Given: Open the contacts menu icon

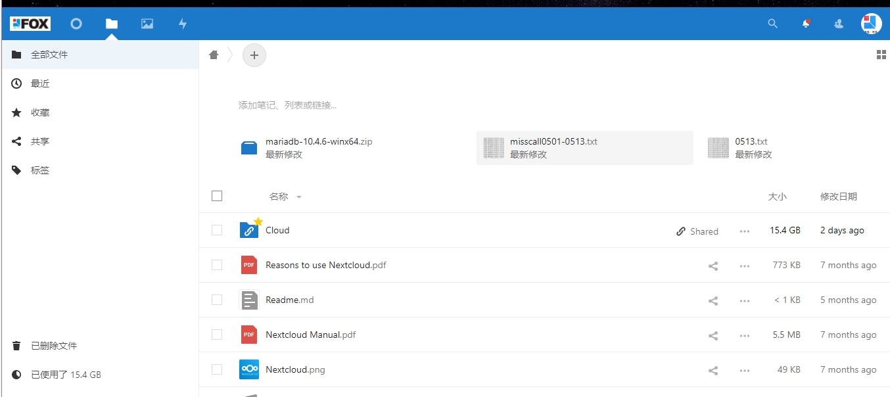Looking at the screenshot, I should pyautogui.click(x=839, y=24).
